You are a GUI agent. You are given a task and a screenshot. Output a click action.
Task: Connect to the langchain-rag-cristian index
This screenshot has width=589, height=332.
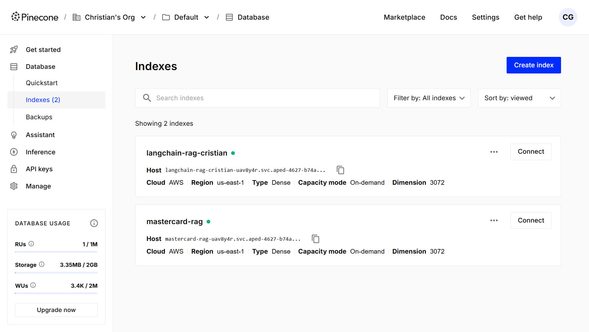click(x=531, y=152)
